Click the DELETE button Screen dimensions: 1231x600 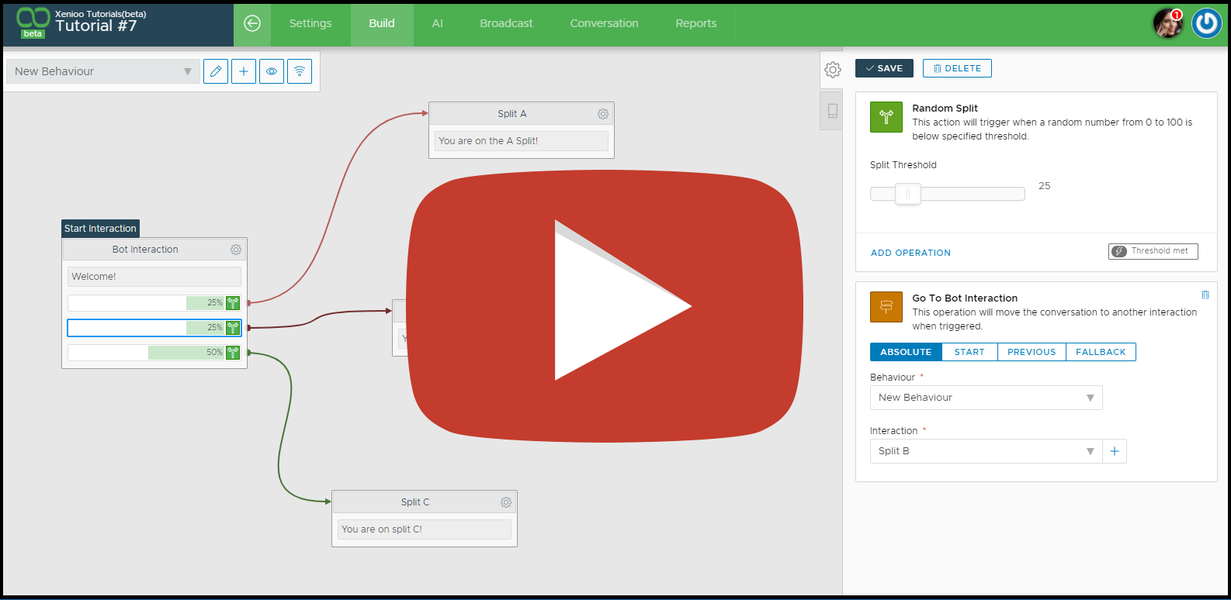pyautogui.click(x=957, y=68)
